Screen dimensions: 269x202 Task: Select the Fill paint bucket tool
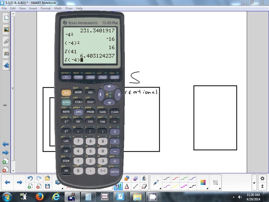point(144,178)
